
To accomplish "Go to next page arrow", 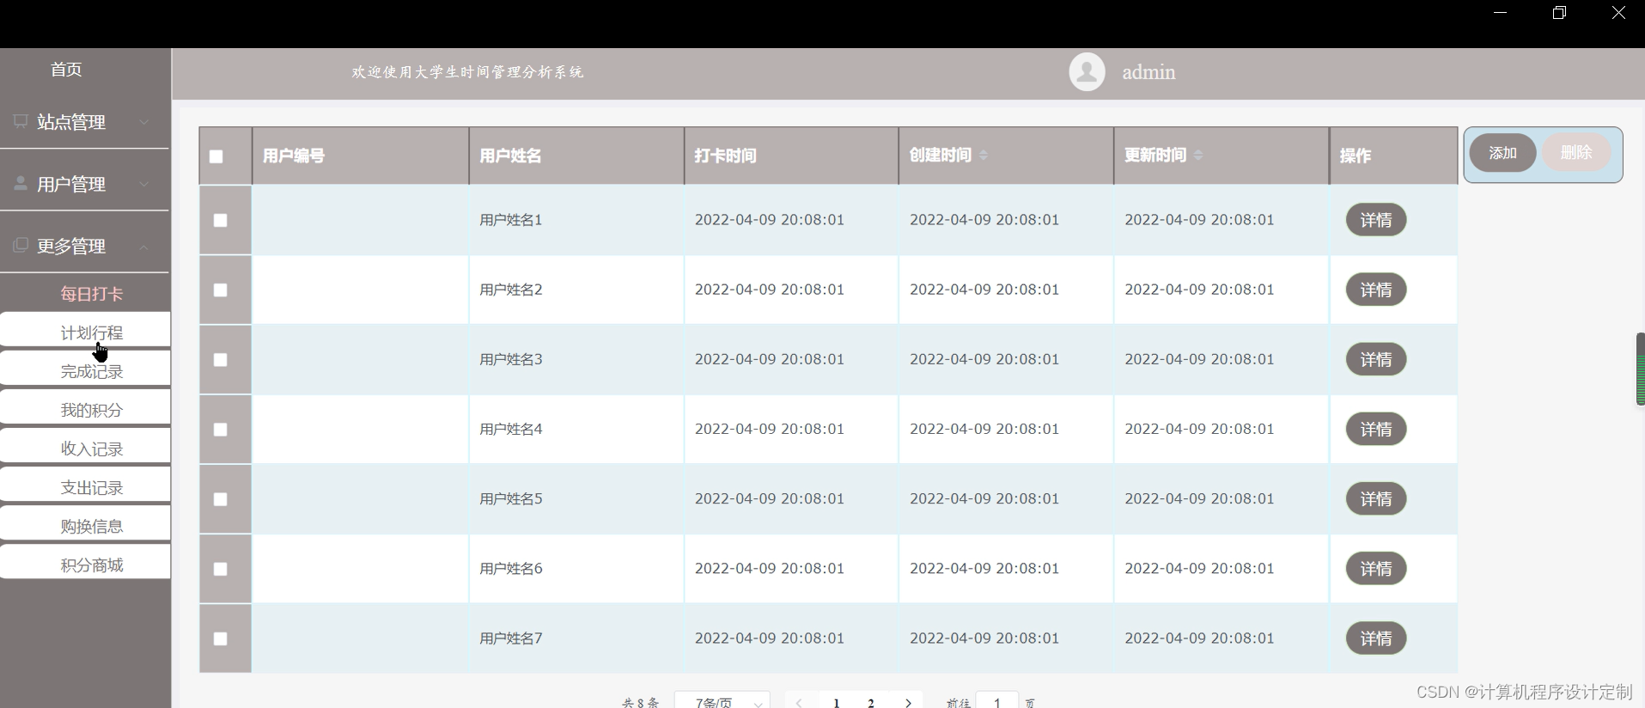I will (x=908, y=703).
